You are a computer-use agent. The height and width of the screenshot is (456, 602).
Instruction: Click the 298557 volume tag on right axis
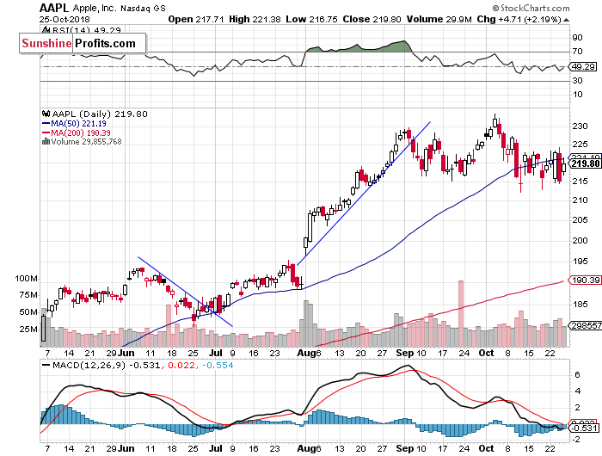tap(585, 325)
